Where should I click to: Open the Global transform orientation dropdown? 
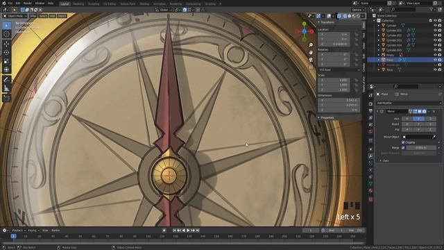tap(164, 10)
